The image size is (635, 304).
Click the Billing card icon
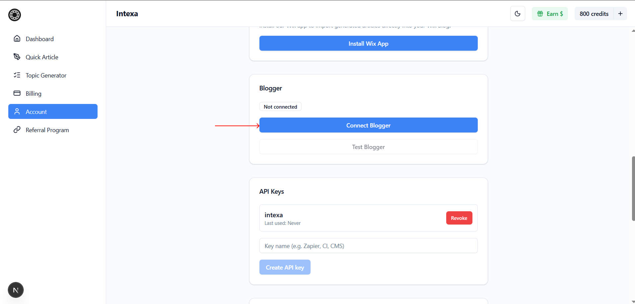pos(17,93)
